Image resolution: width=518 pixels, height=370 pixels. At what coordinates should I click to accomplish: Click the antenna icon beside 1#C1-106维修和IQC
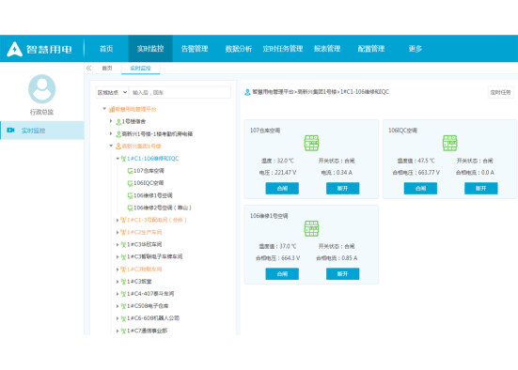123,159
